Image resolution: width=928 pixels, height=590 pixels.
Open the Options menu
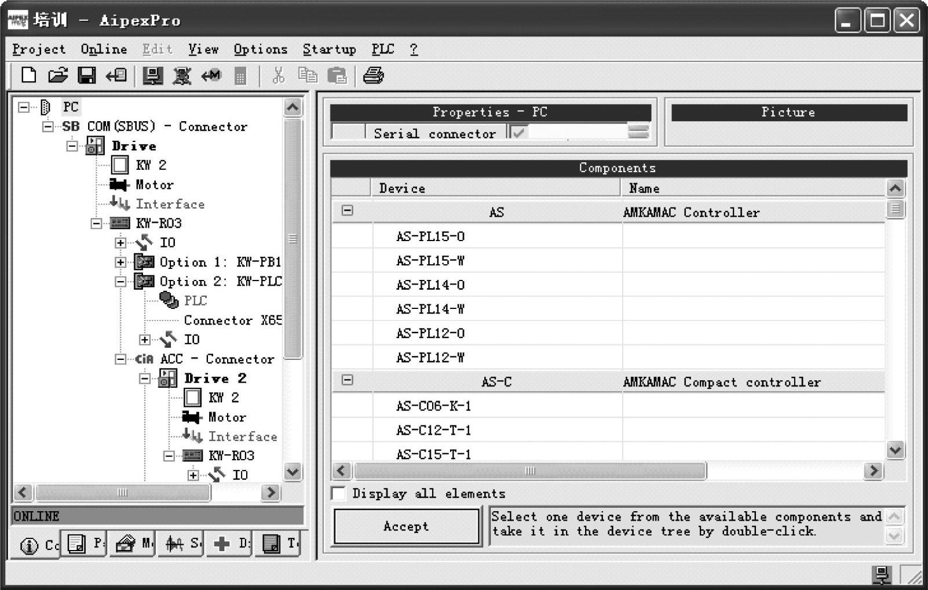point(261,49)
